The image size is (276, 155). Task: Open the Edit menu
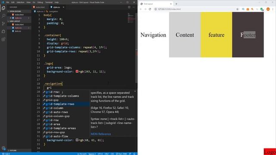[x=13, y=2]
